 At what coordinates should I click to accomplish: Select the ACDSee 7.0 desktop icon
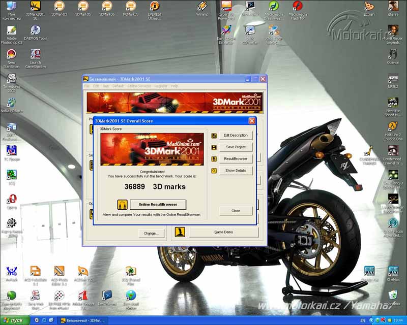coord(83,274)
